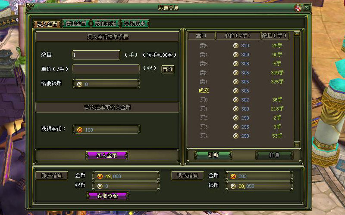Click the silver coin icon beside backpack 28,855

click(233, 186)
